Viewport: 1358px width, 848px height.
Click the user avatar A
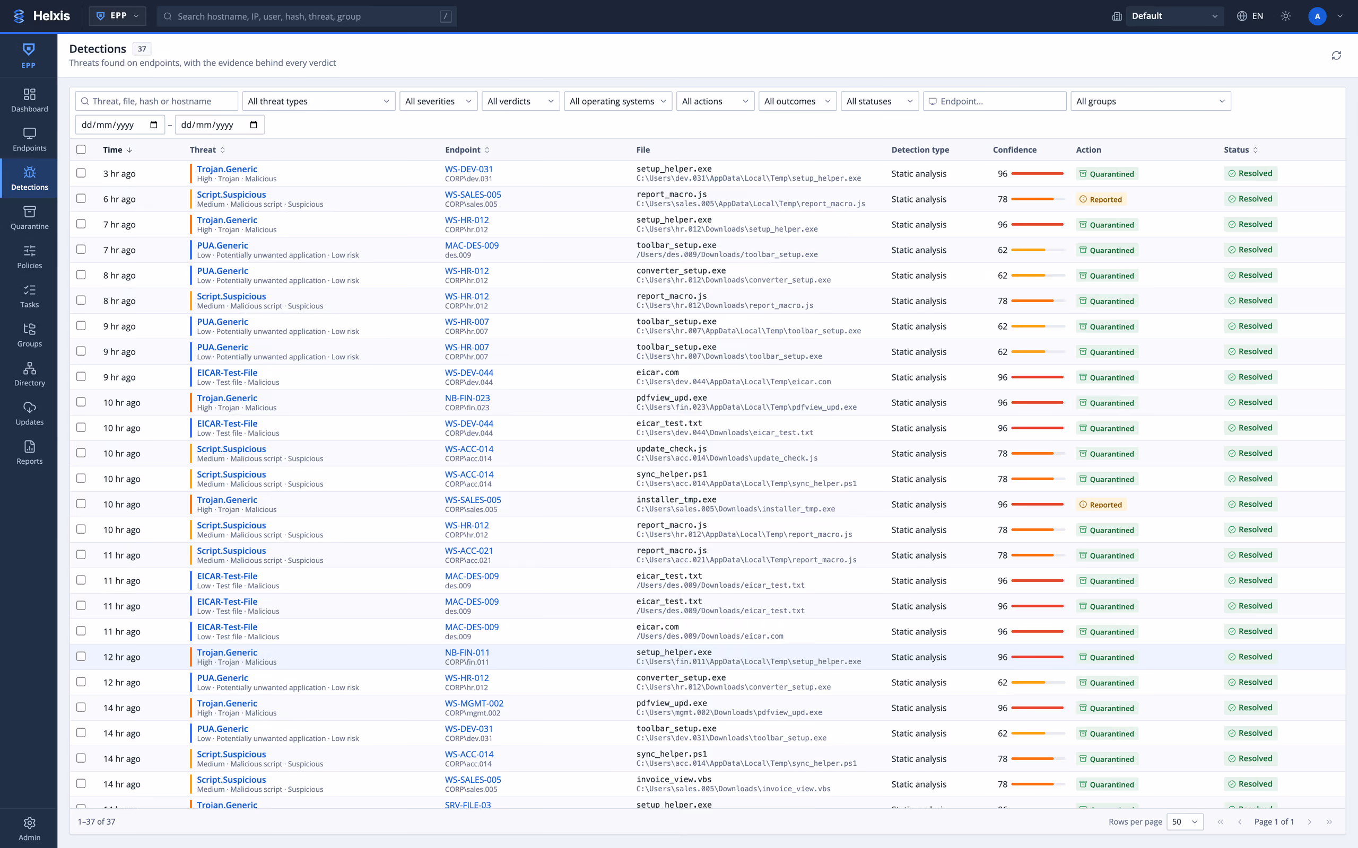click(1317, 16)
